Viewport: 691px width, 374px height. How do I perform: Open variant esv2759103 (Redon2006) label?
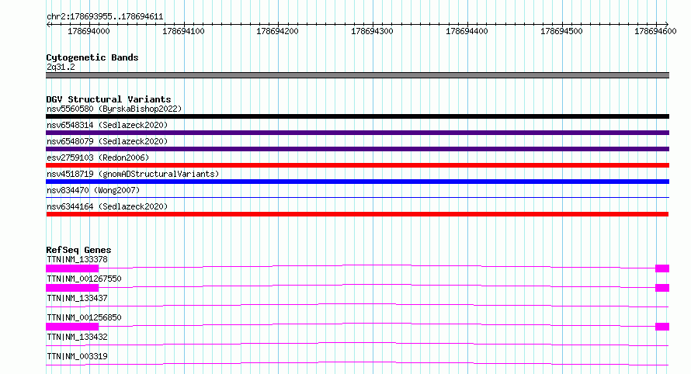click(x=98, y=158)
